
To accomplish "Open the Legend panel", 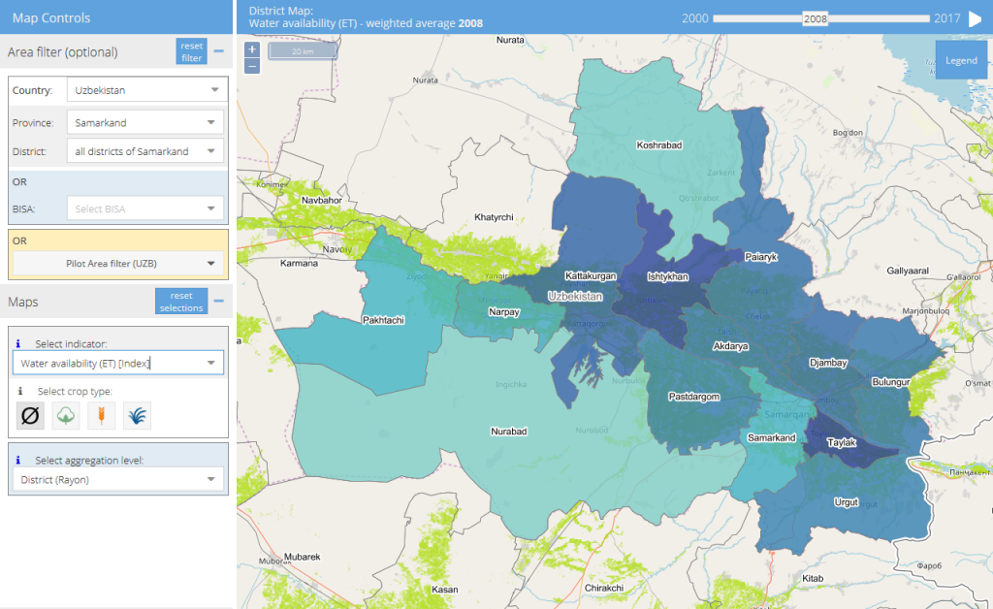I will 961,60.
